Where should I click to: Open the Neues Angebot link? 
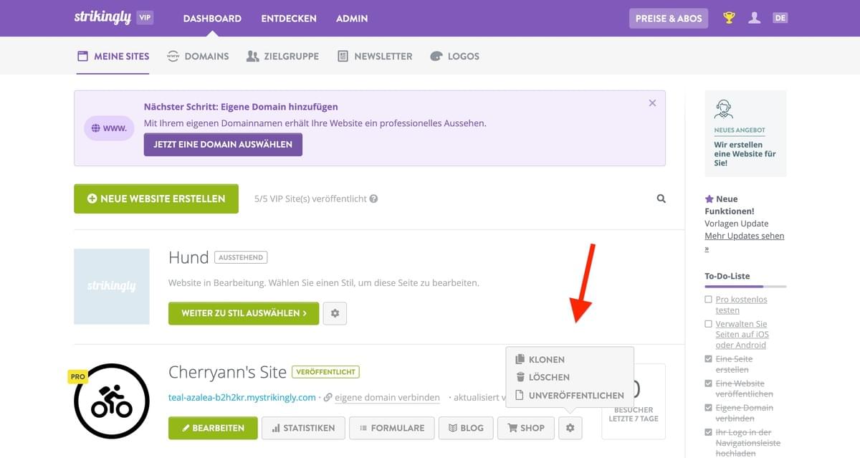pos(740,130)
